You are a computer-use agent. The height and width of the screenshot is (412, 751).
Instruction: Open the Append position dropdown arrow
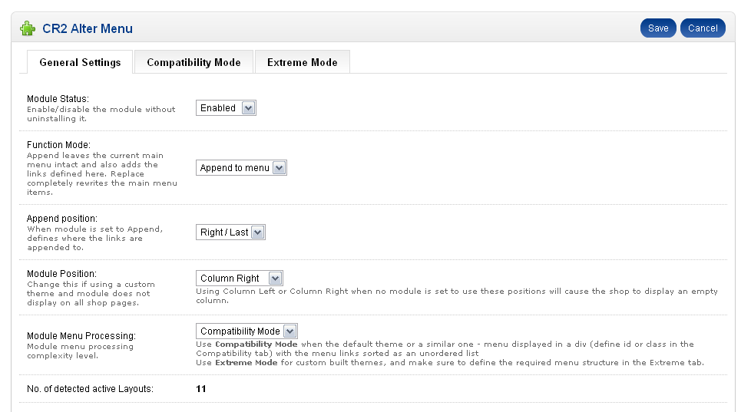click(258, 232)
